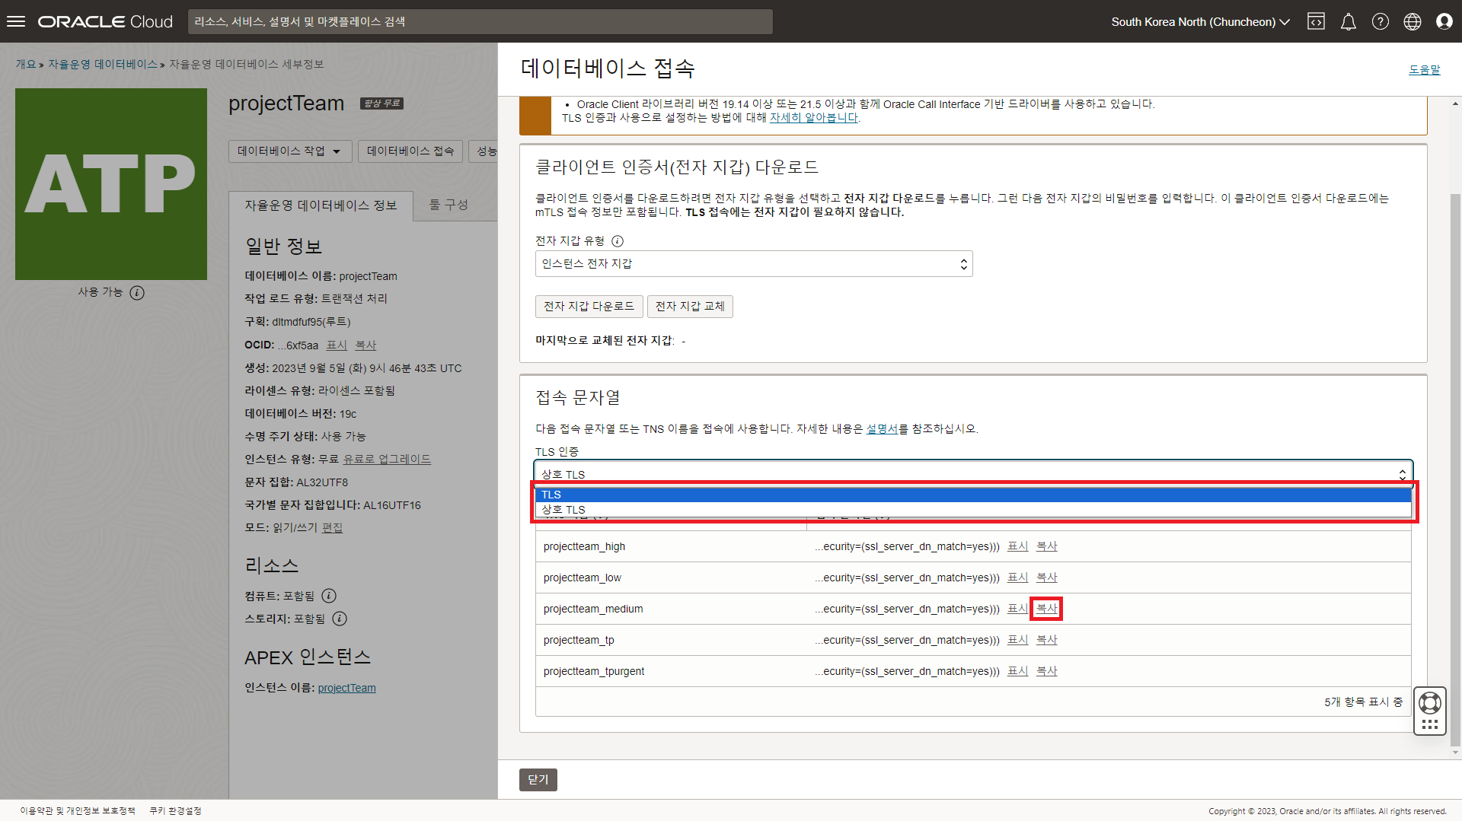Screen dimensions: 1462x821
Task: Select the 상호 TLS option in the list
Action: pyautogui.click(x=973, y=510)
